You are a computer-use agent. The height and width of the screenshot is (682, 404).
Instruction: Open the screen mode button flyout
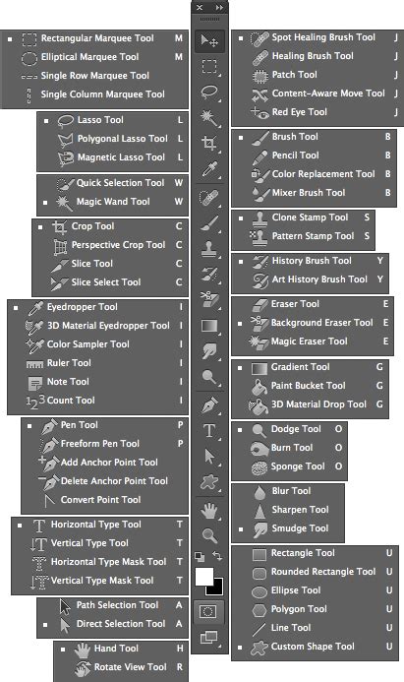click(209, 638)
